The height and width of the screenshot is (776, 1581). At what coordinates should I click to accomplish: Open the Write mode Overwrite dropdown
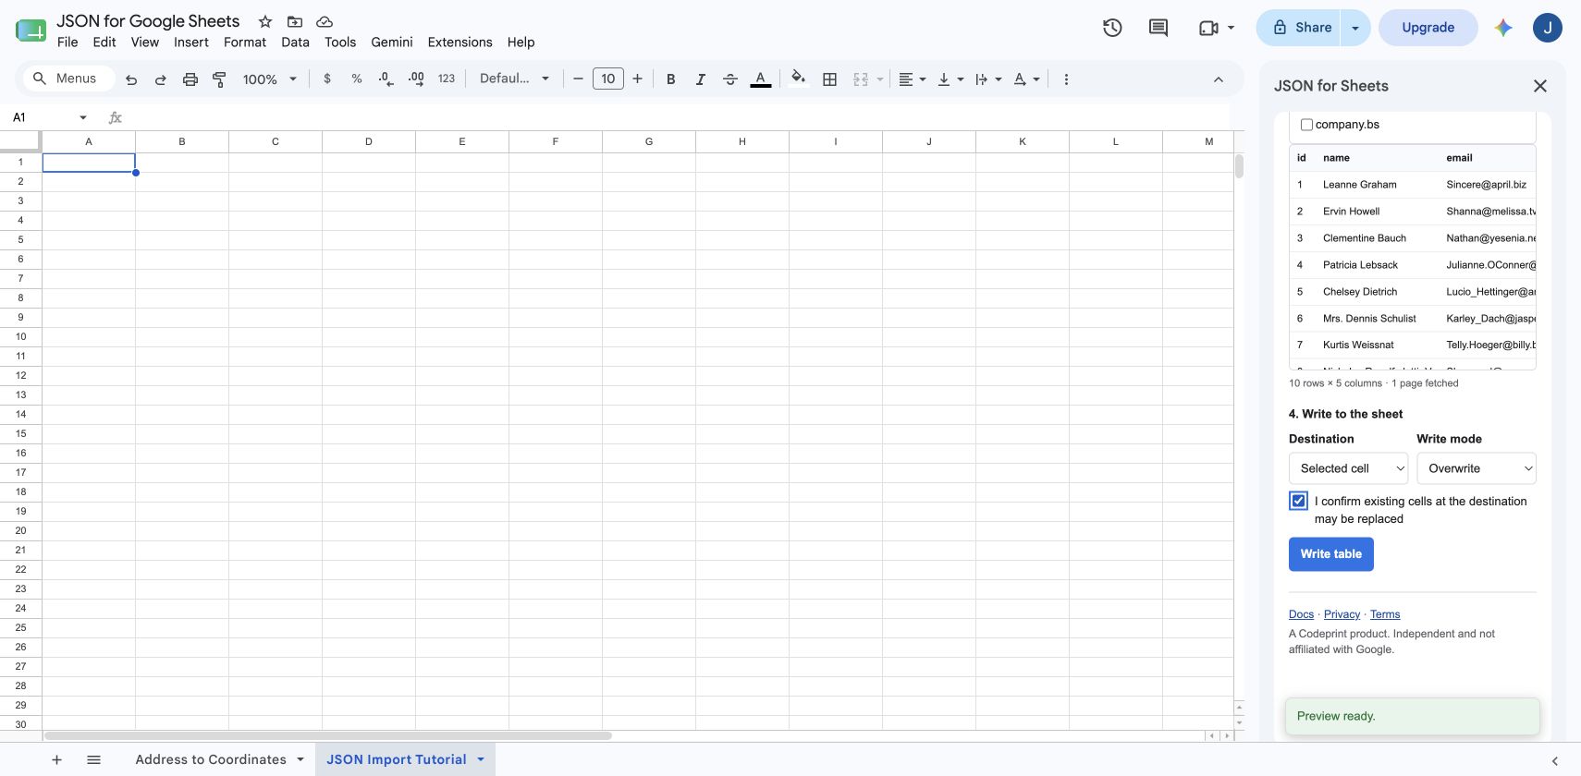coord(1477,468)
